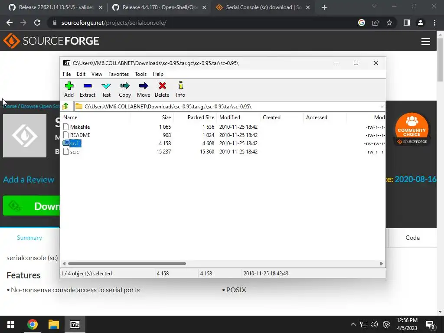The image size is (444, 333).
Task: Go up one folder level in 7-Zip
Action: 66,106
